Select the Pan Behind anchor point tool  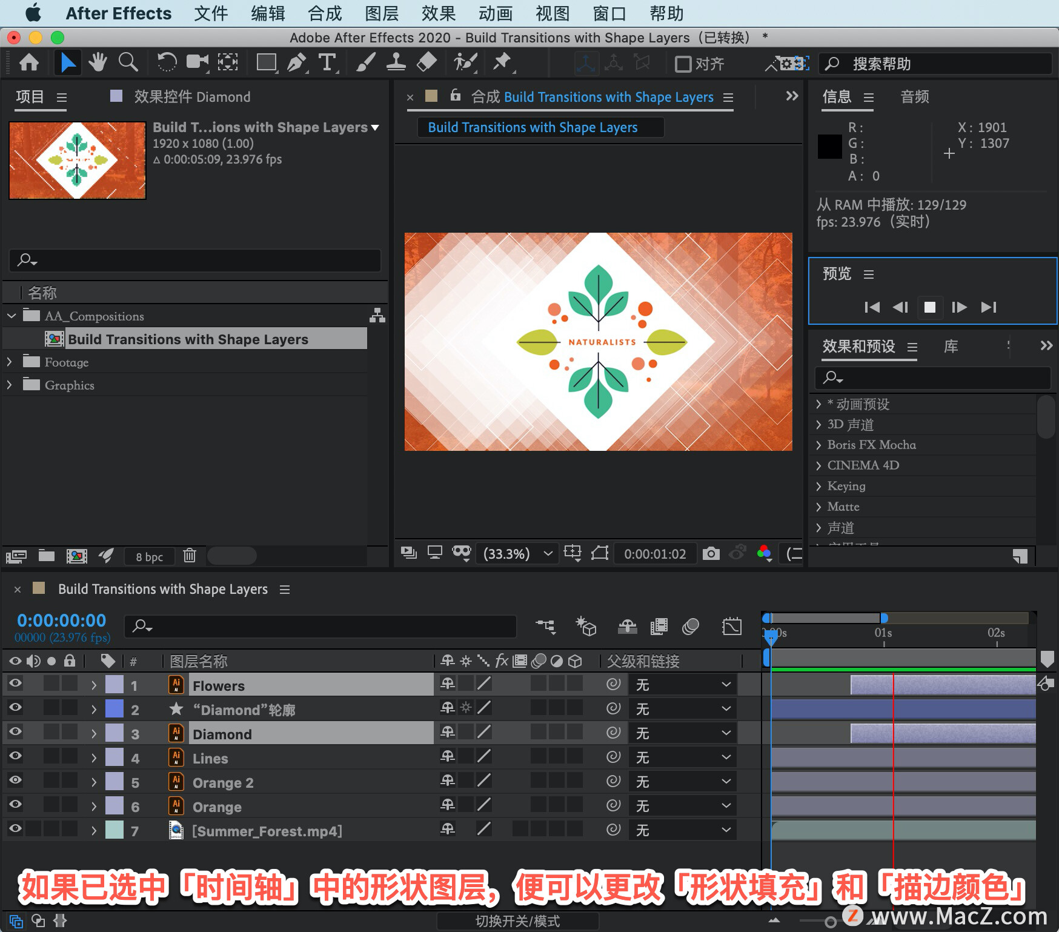point(228,62)
